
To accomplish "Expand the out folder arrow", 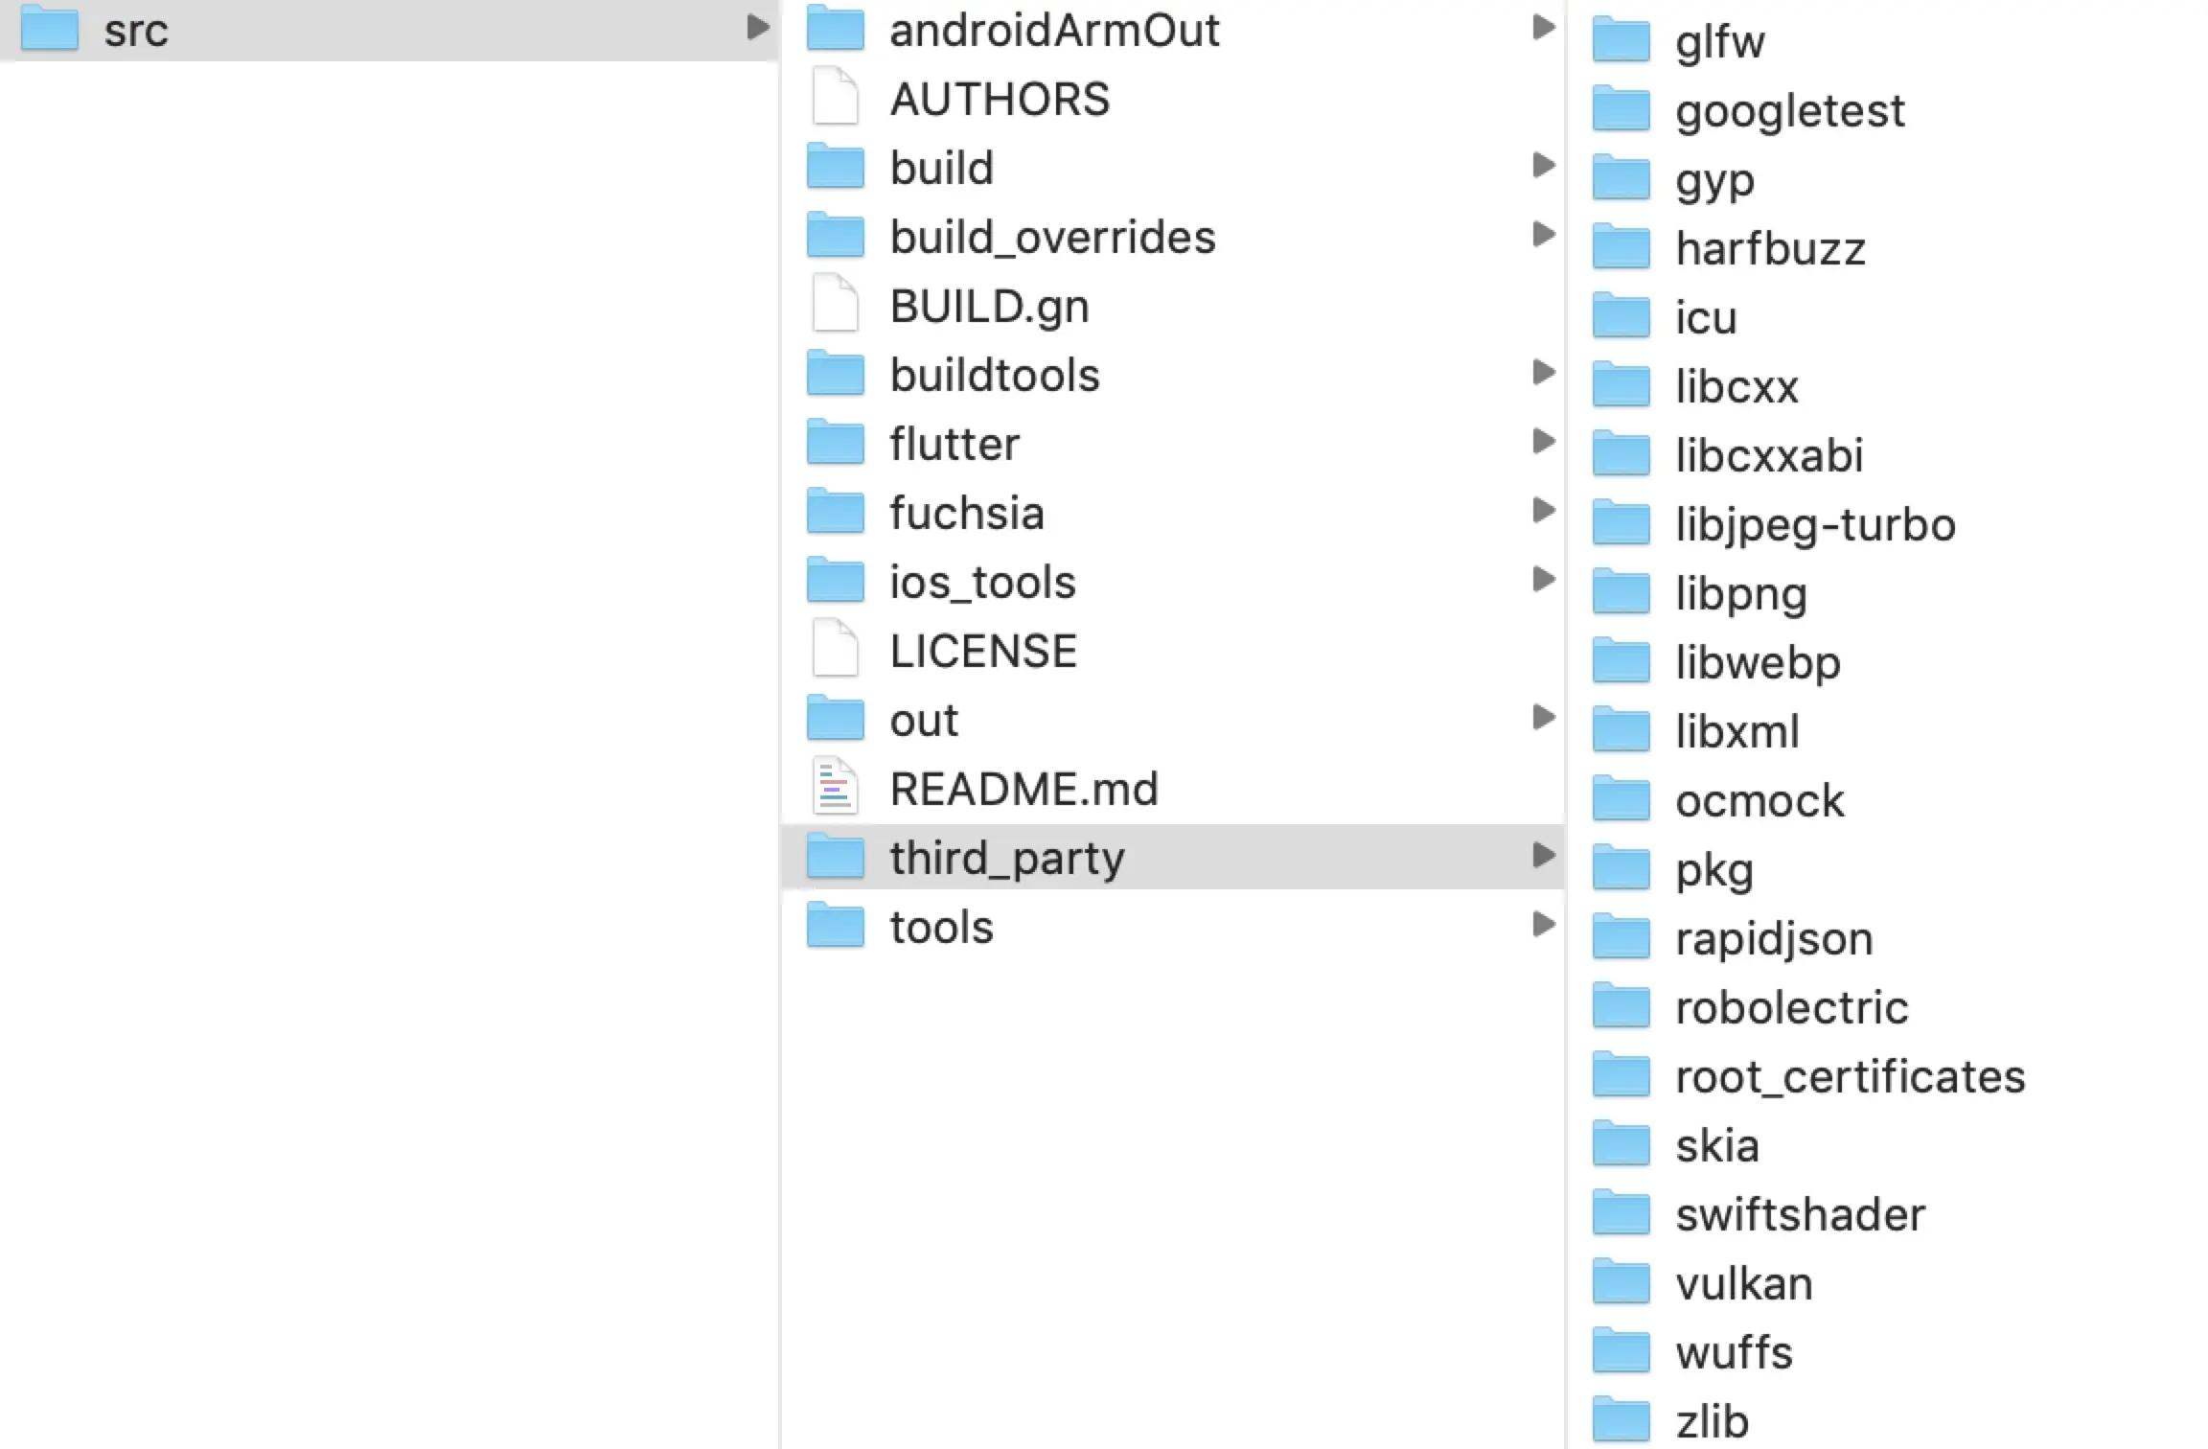I will click(1543, 717).
